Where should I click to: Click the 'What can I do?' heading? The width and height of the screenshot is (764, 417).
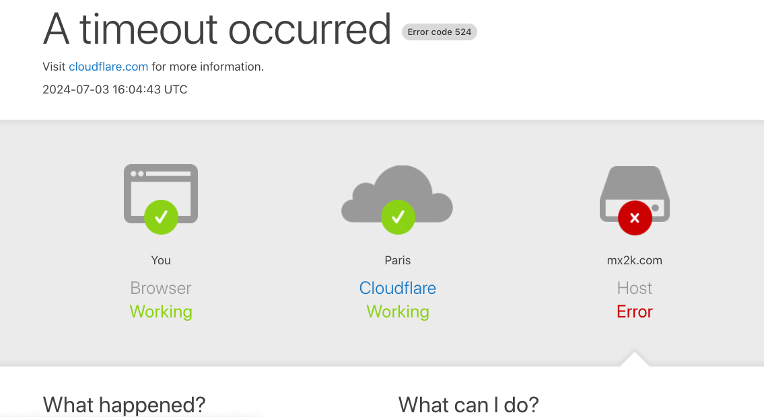468,405
